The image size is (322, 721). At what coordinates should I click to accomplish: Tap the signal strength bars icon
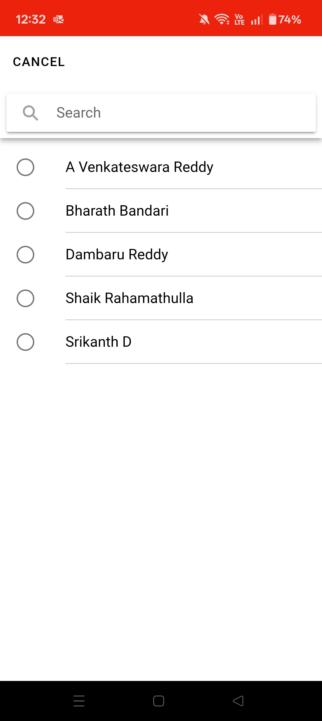point(257,20)
